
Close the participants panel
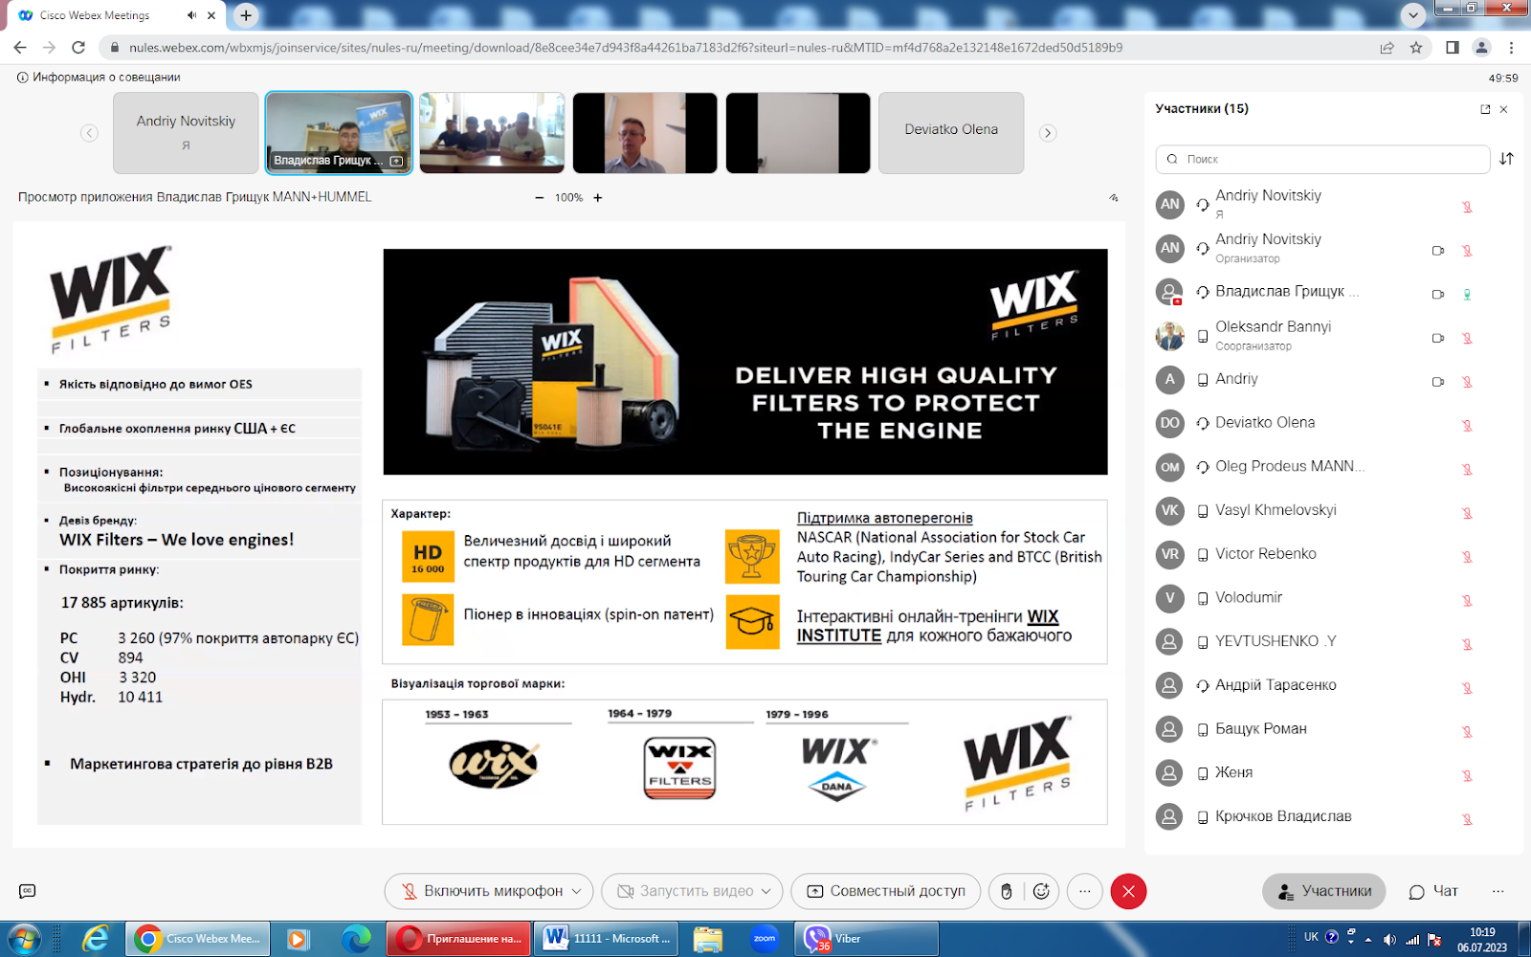(1504, 109)
